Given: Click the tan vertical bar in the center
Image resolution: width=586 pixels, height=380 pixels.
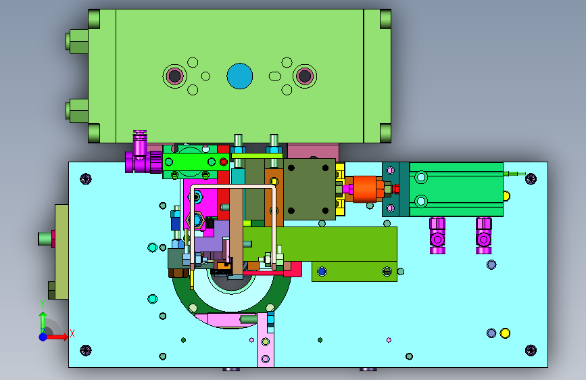Looking at the screenshot, I should pyautogui.click(x=236, y=232).
